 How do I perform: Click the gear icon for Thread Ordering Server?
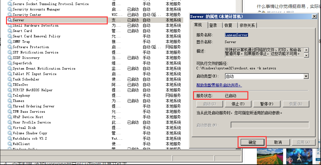pos(9,106)
